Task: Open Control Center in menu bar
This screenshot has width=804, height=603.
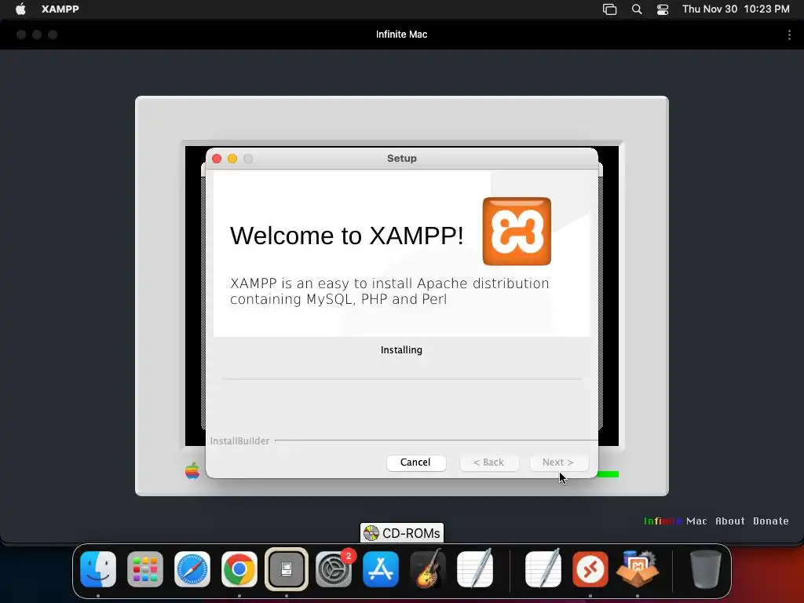Action: click(x=663, y=9)
